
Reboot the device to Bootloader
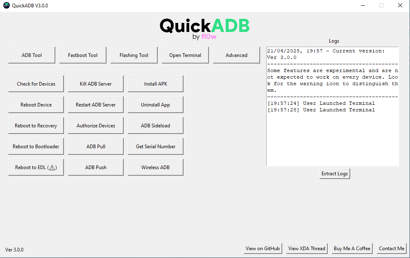36,146
